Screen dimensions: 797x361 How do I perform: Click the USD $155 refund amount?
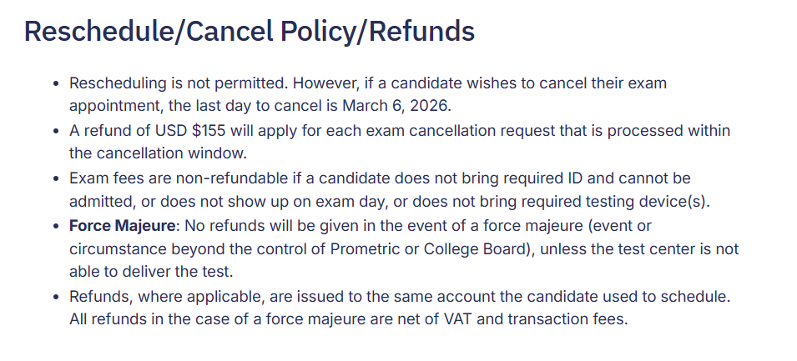(190, 131)
